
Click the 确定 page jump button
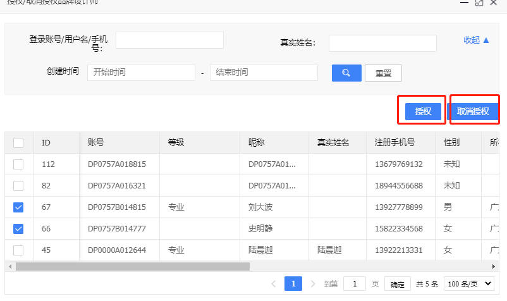point(397,284)
